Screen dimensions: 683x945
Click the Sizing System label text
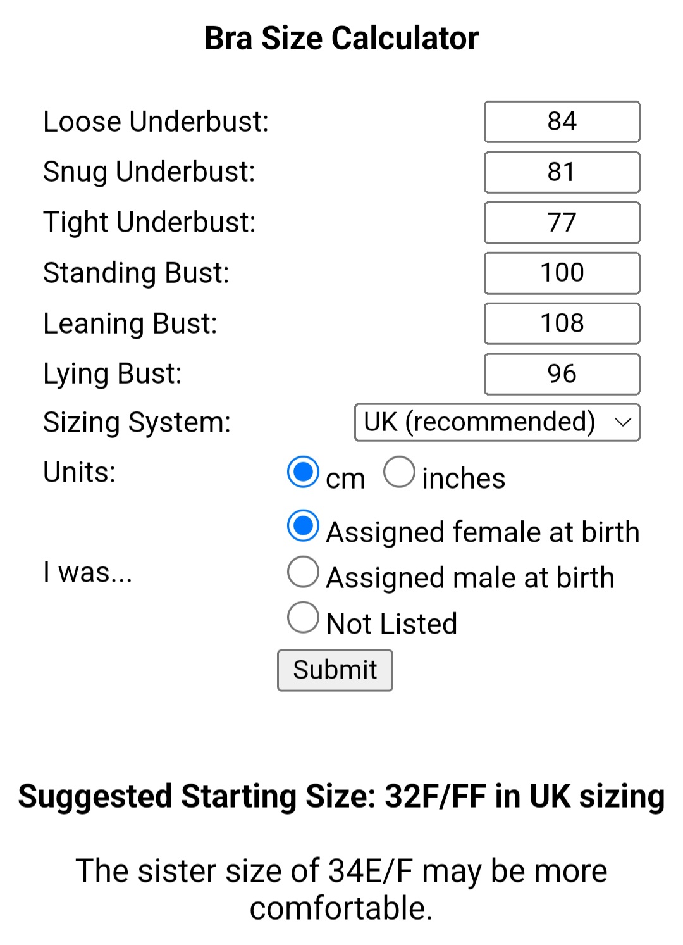137,422
